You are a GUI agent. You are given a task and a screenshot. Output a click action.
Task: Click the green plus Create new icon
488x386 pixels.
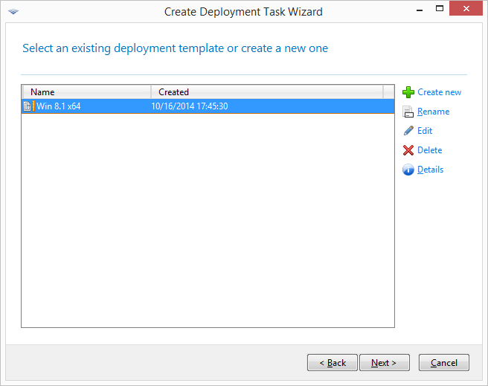pyautogui.click(x=408, y=92)
